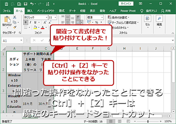Click the red Font Color swatch
Image resolution: width=176 pixels, height=124 pixels.
(x=42, y=27)
